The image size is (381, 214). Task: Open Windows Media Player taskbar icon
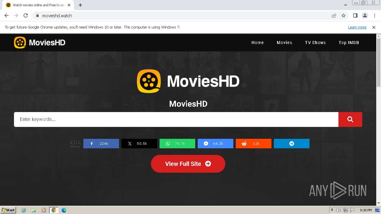coord(44,210)
